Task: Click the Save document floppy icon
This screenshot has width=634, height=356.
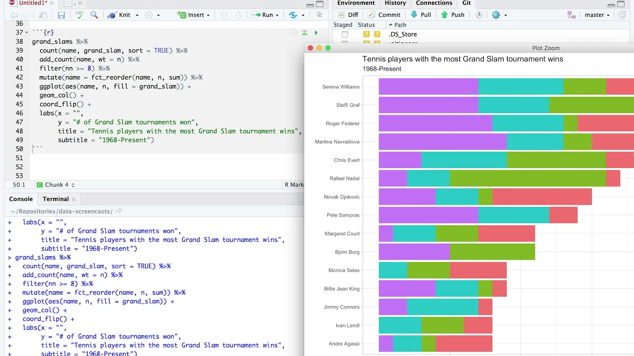Action: 61,15
